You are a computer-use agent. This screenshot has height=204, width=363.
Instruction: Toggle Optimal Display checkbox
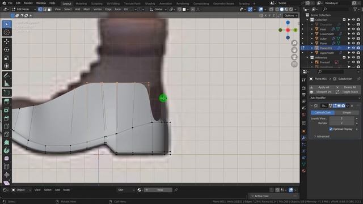click(x=331, y=129)
